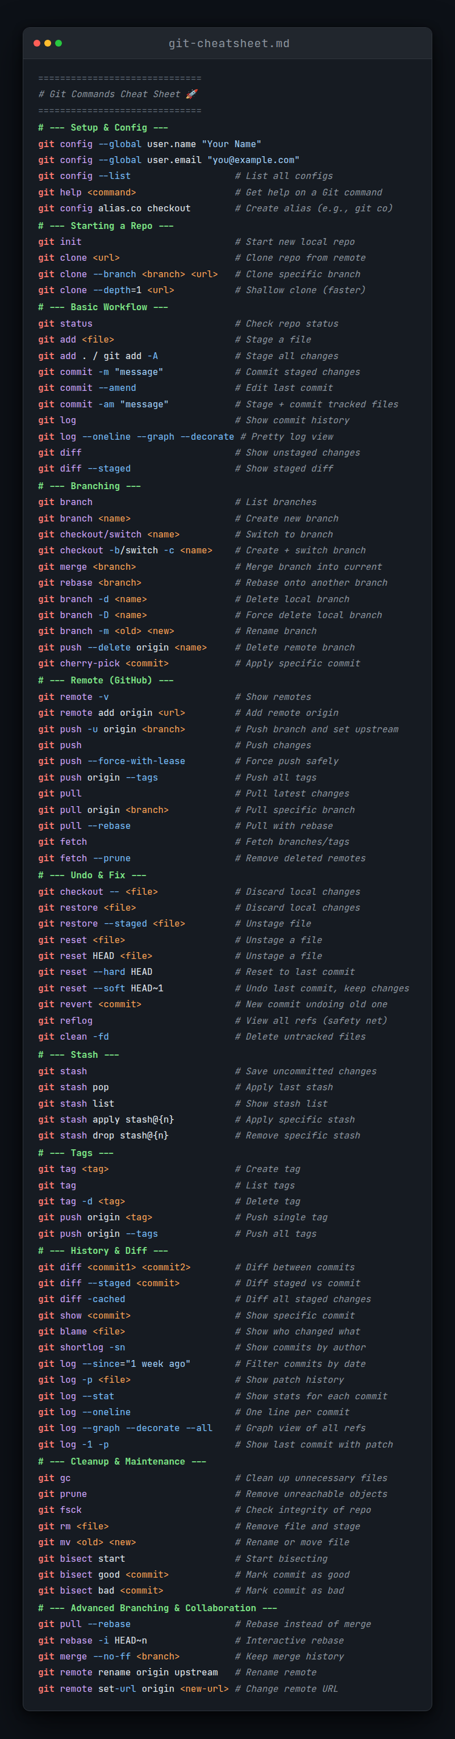This screenshot has width=455, height=1739.
Task: Place cursor on 'git reflog' command
Action: click(x=65, y=1021)
